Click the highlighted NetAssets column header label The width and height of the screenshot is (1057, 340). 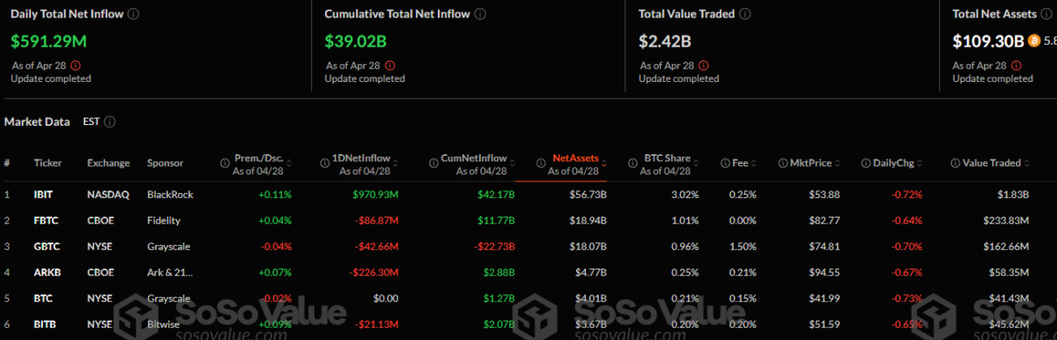click(575, 158)
